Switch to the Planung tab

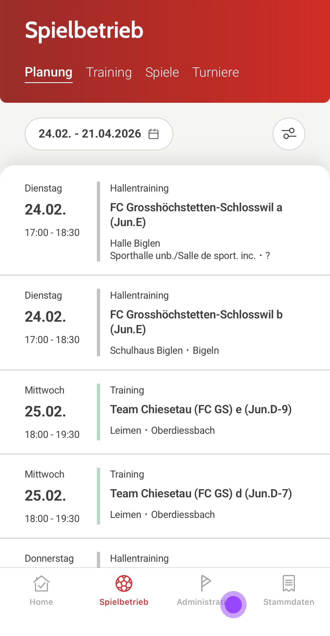pyautogui.click(x=49, y=72)
